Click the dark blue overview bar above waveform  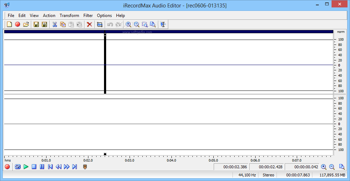point(169,31)
